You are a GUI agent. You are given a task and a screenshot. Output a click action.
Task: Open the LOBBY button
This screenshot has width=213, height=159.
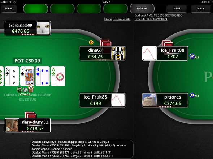9,9
